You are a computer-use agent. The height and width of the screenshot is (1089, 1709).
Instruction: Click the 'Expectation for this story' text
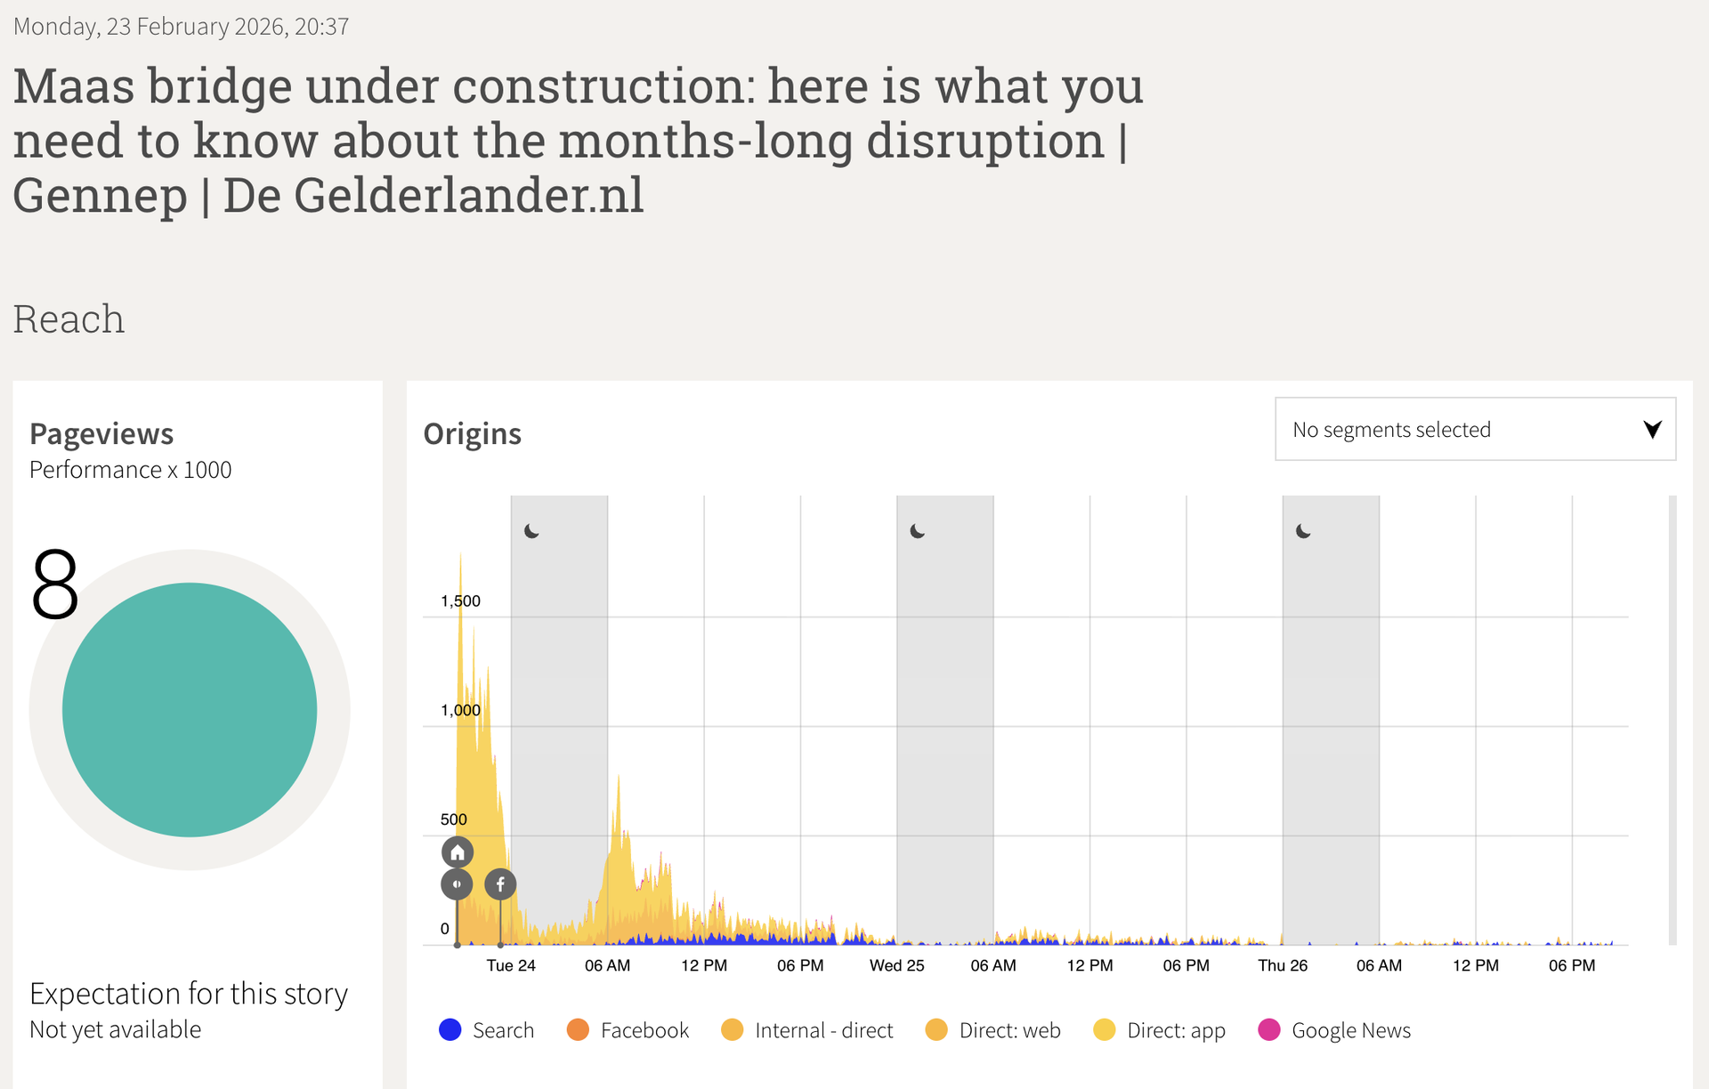click(189, 994)
